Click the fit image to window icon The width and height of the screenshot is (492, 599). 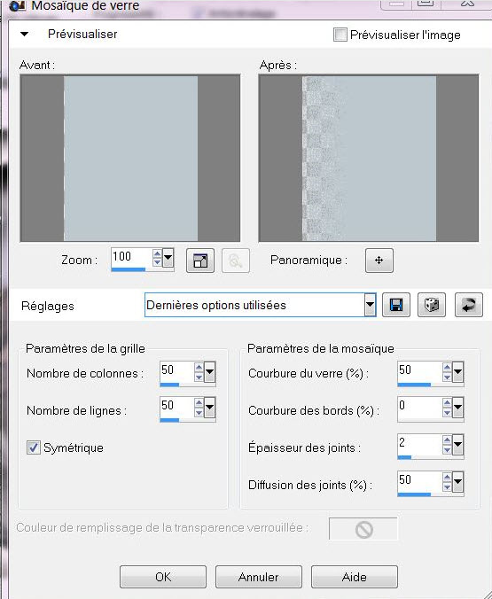click(200, 261)
